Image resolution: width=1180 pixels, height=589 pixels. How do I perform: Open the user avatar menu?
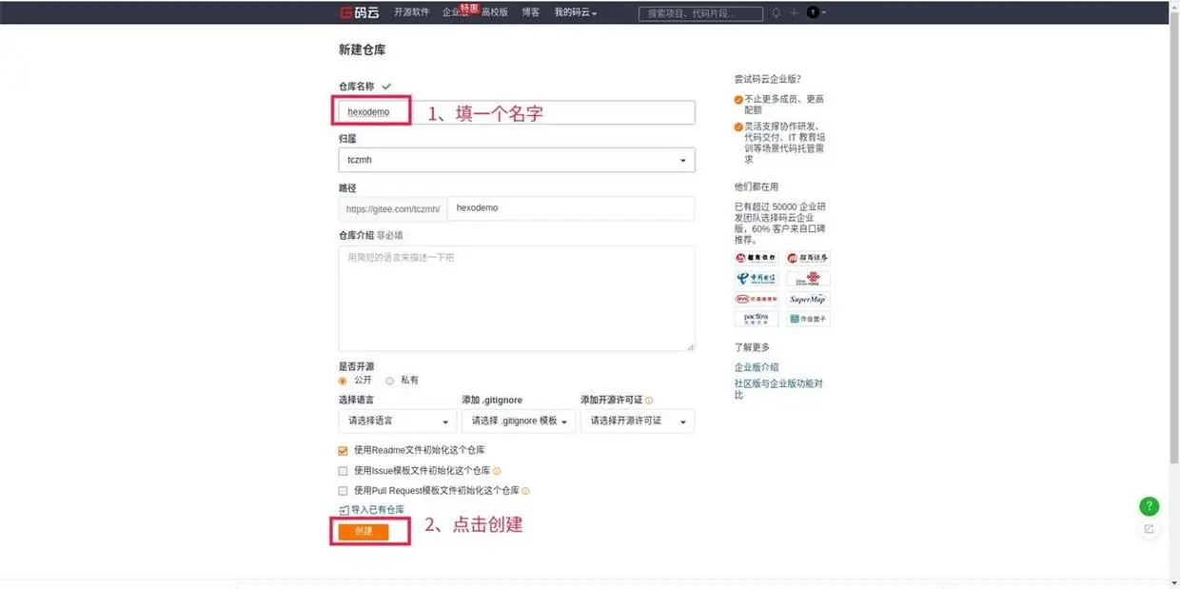(816, 12)
